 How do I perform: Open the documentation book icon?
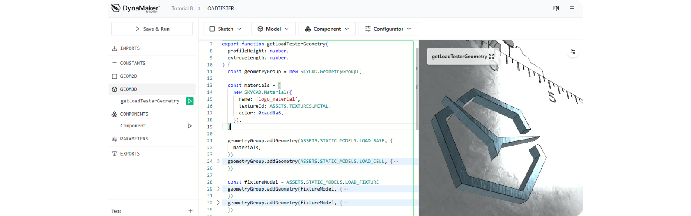pos(556,8)
